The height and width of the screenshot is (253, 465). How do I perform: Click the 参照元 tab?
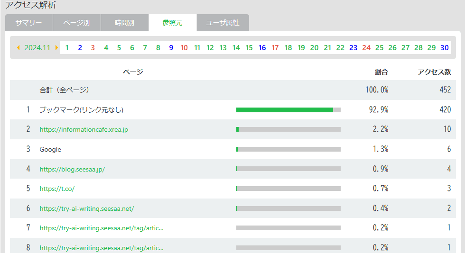[x=172, y=23]
